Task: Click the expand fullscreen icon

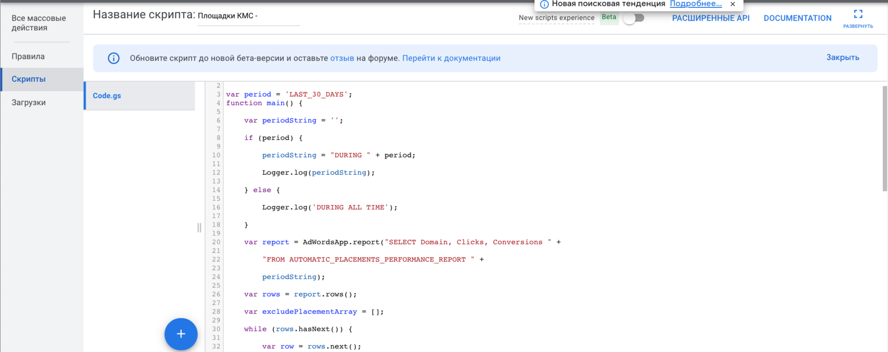Action: (x=858, y=14)
